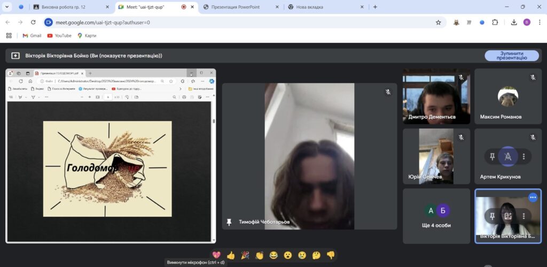Open the YouTube bookmark
Image resolution: width=547 pixels, height=267 pixels.
[x=59, y=35]
